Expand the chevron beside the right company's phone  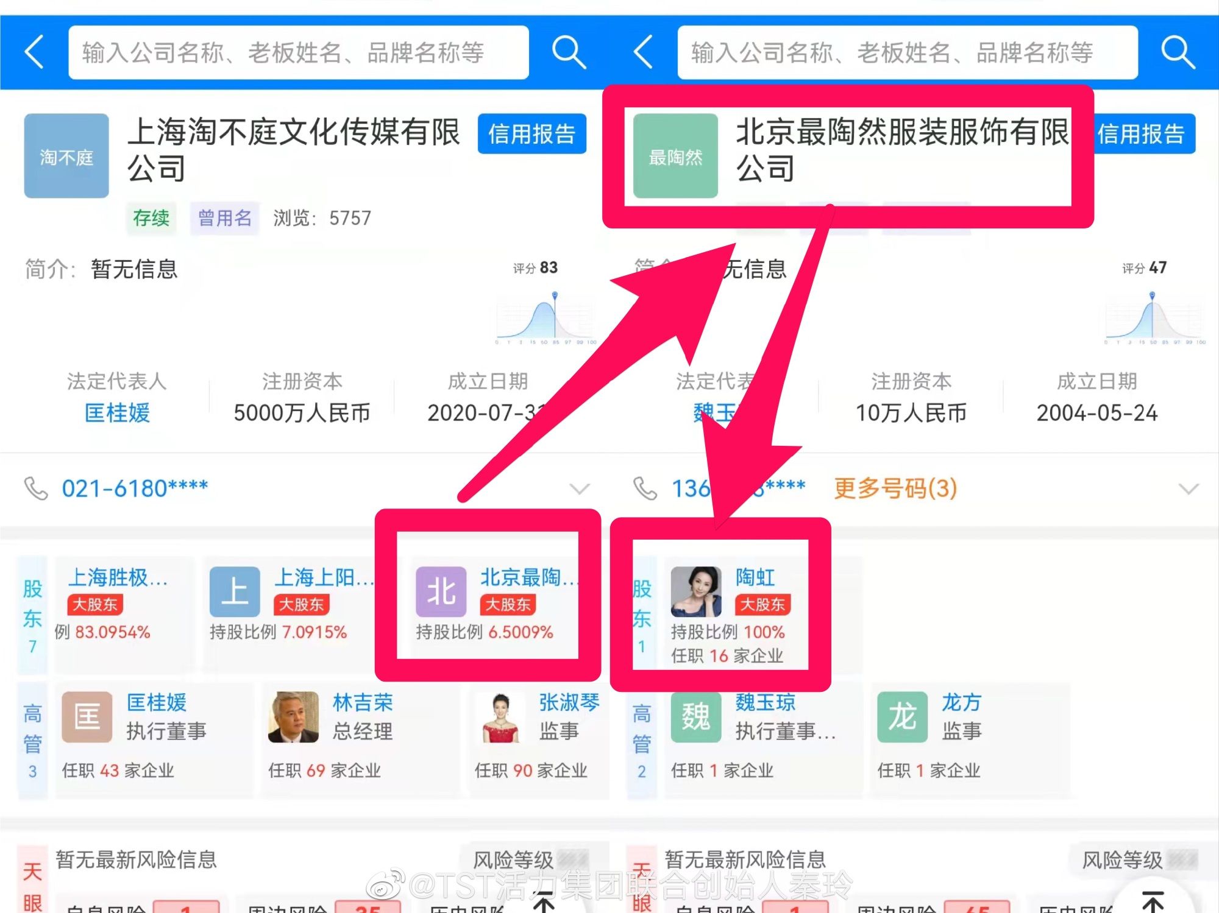1187,488
